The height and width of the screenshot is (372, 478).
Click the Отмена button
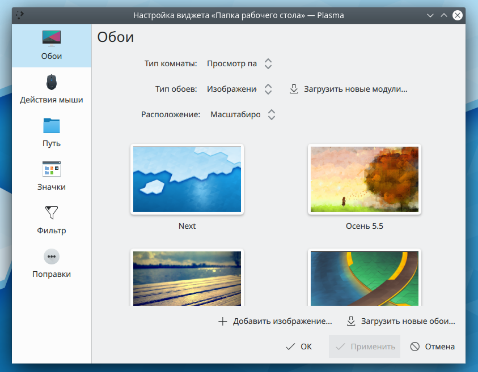point(432,347)
